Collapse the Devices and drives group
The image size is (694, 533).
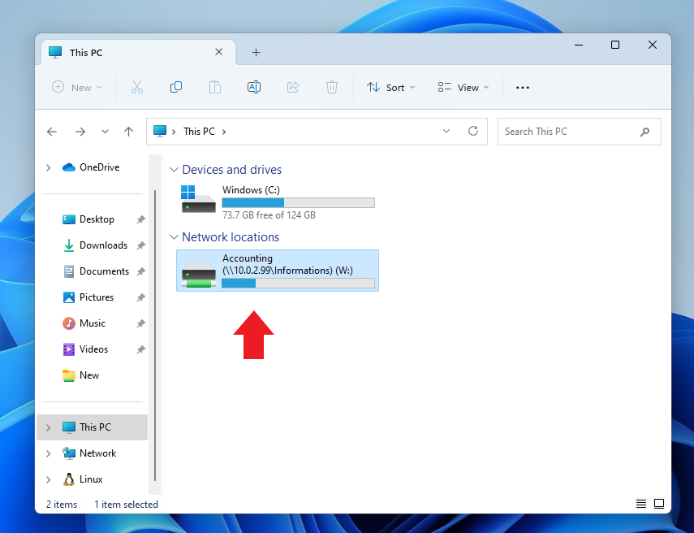click(x=173, y=170)
